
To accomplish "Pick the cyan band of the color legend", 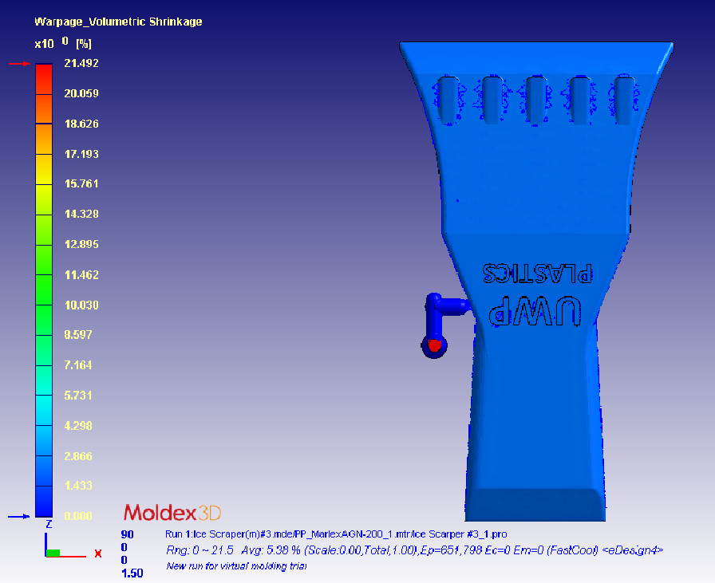I will (44, 410).
